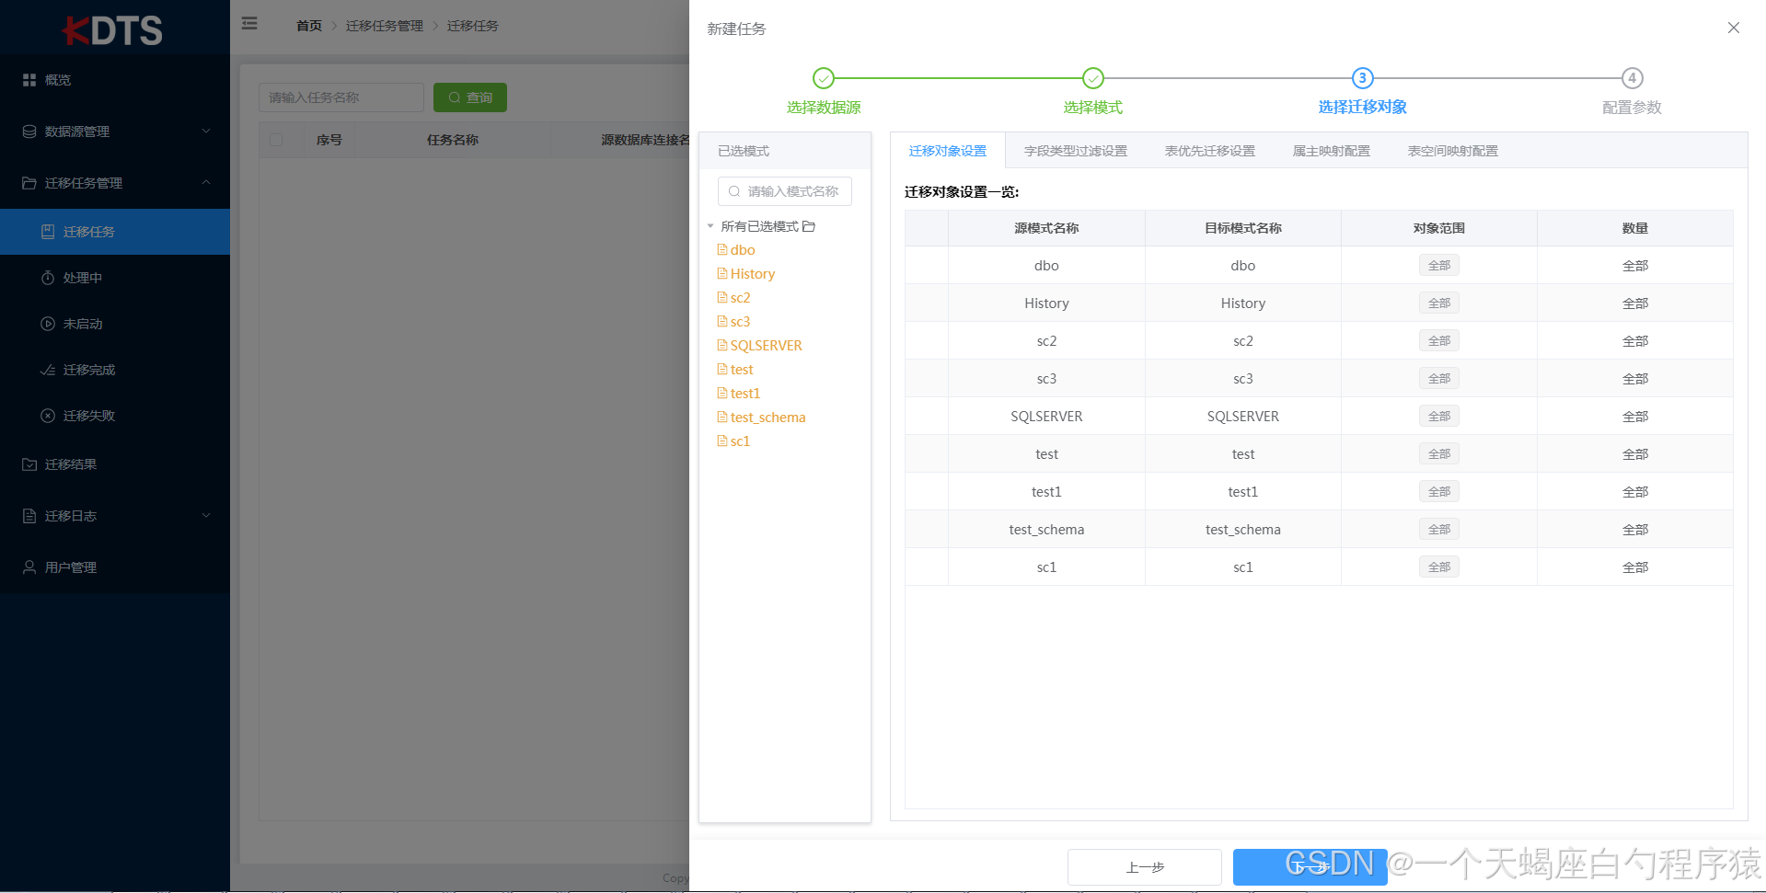
Task: Select the 未启动 play icon in sidebar
Action: [48, 324]
